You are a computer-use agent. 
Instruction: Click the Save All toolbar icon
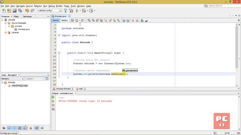tap(20, 10)
